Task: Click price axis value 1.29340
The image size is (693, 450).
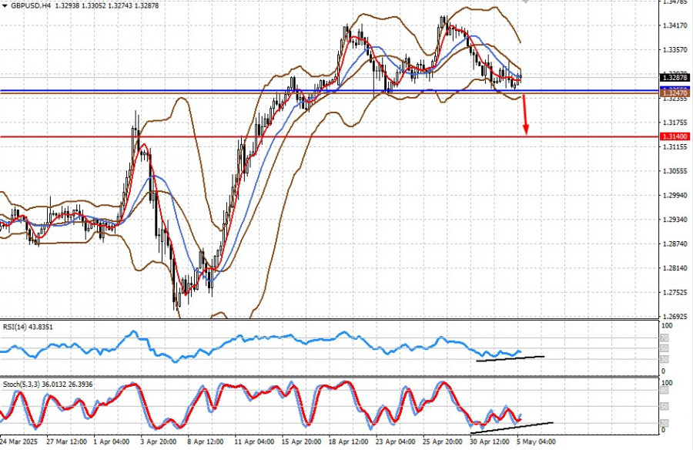Action: pos(675,220)
